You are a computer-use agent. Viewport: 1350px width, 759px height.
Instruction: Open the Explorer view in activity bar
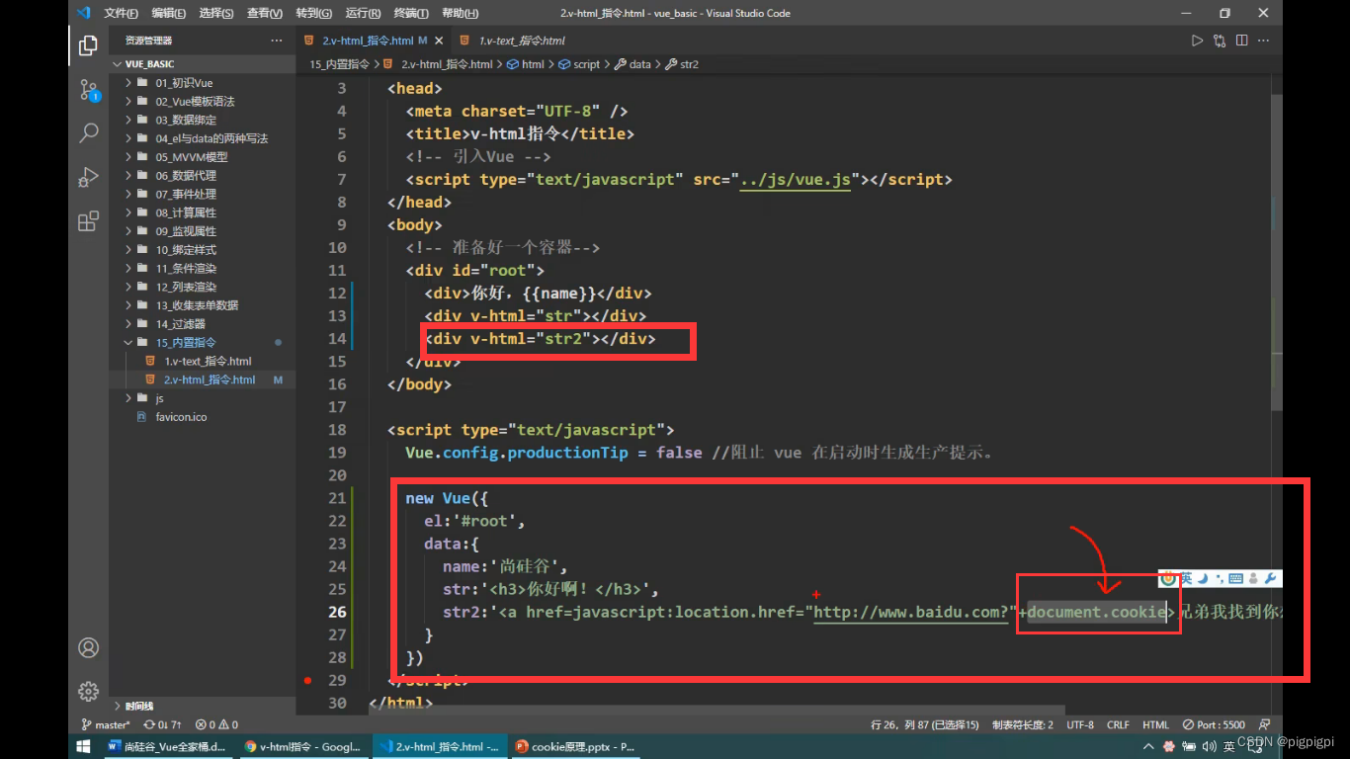click(x=88, y=44)
